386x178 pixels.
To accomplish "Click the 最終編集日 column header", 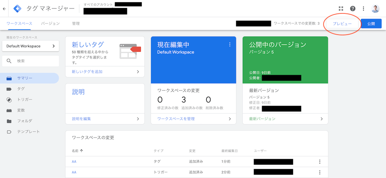I will click(x=229, y=151).
